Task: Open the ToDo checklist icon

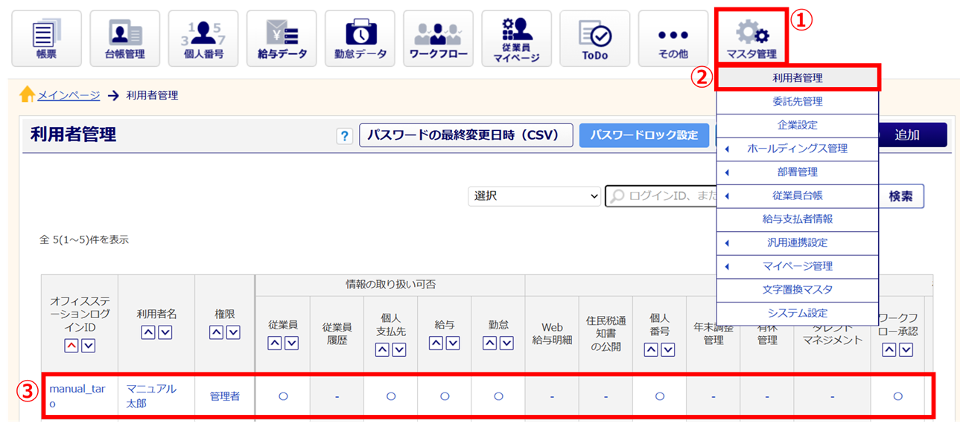Action: pyautogui.click(x=594, y=39)
